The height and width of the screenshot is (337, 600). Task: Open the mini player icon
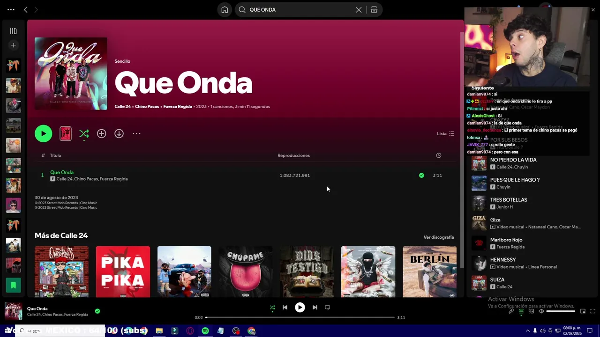click(583, 311)
